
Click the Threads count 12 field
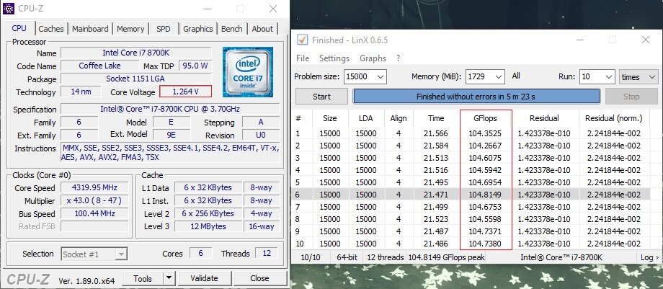pyautogui.click(x=267, y=253)
